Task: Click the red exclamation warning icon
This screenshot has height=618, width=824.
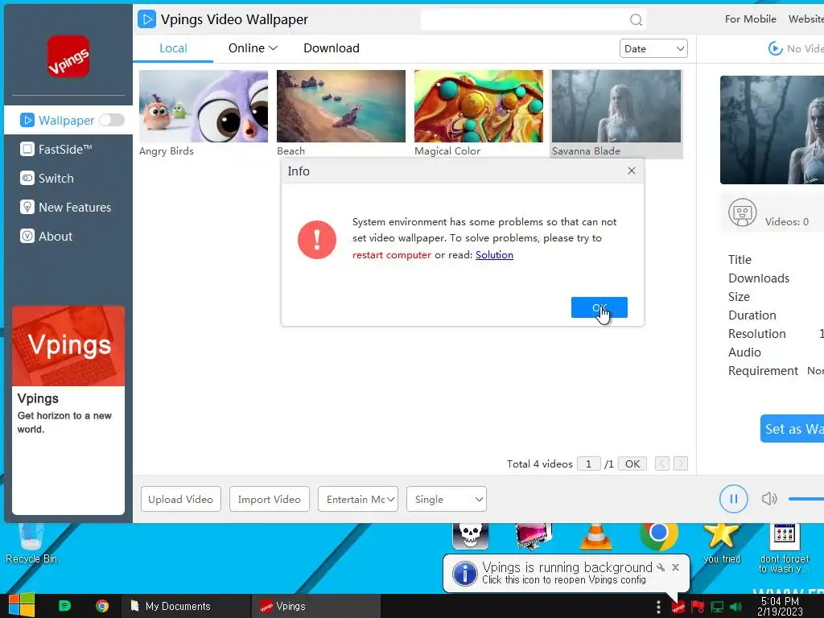Action: click(317, 240)
